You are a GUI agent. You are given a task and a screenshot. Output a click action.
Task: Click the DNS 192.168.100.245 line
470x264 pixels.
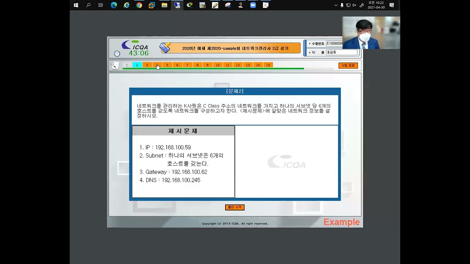170,180
